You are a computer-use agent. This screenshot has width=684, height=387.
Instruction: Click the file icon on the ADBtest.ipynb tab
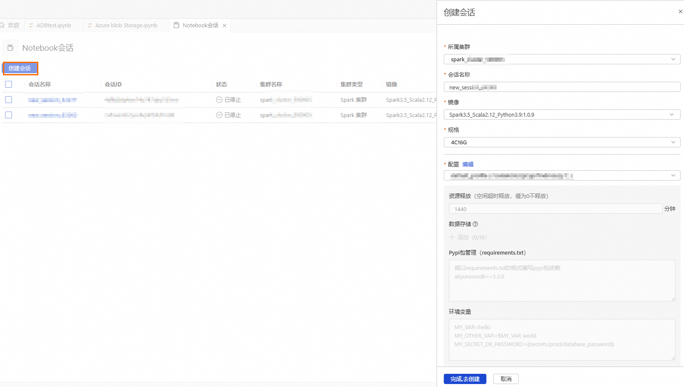point(31,26)
